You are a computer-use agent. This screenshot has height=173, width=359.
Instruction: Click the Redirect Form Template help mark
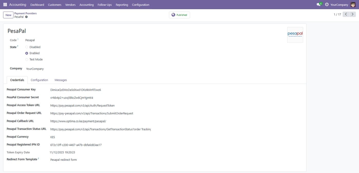[x=38, y=159]
